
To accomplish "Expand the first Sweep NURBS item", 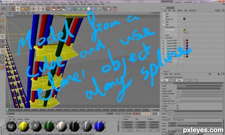I will [x=163, y=40].
